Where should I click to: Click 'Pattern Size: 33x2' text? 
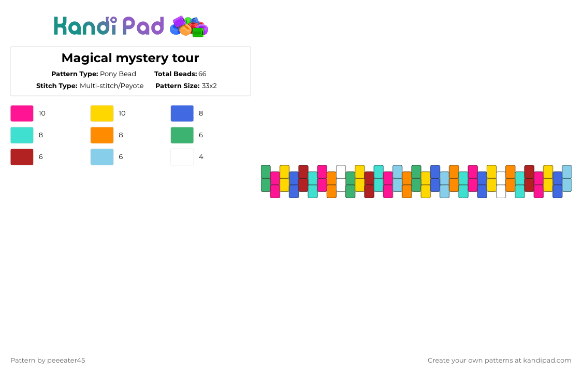(x=186, y=86)
